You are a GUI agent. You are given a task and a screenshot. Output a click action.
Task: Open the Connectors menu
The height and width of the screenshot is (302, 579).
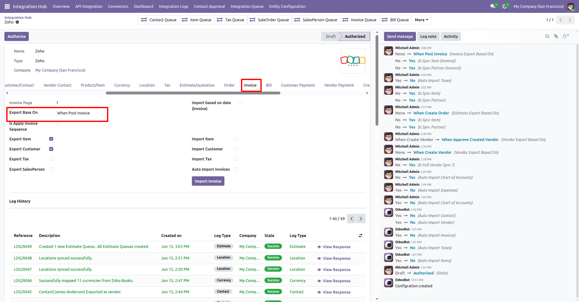pos(118,6)
